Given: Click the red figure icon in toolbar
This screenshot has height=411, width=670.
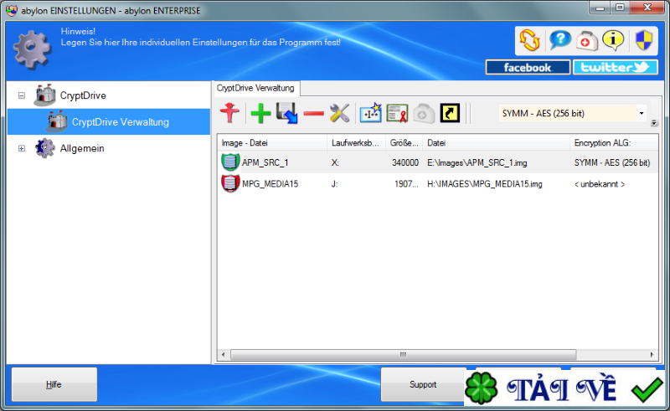Looking at the screenshot, I should (x=229, y=113).
